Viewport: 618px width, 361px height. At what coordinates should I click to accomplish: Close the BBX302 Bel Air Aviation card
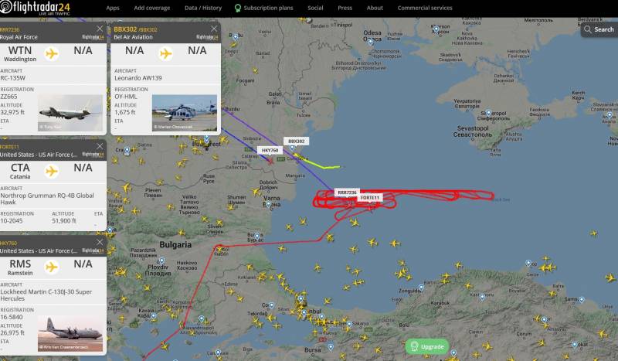214,29
